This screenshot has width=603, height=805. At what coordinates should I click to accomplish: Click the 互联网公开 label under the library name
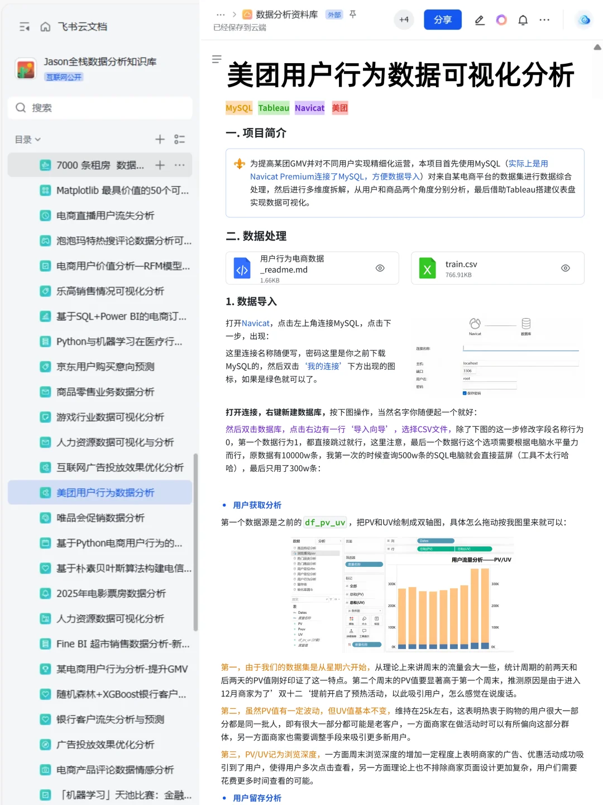pos(64,77)
